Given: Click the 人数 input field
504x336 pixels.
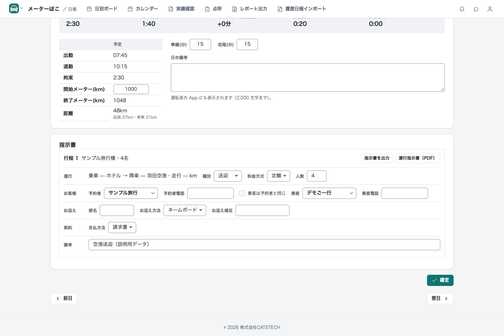Looking at the screenshot, I should coord(317,176).
